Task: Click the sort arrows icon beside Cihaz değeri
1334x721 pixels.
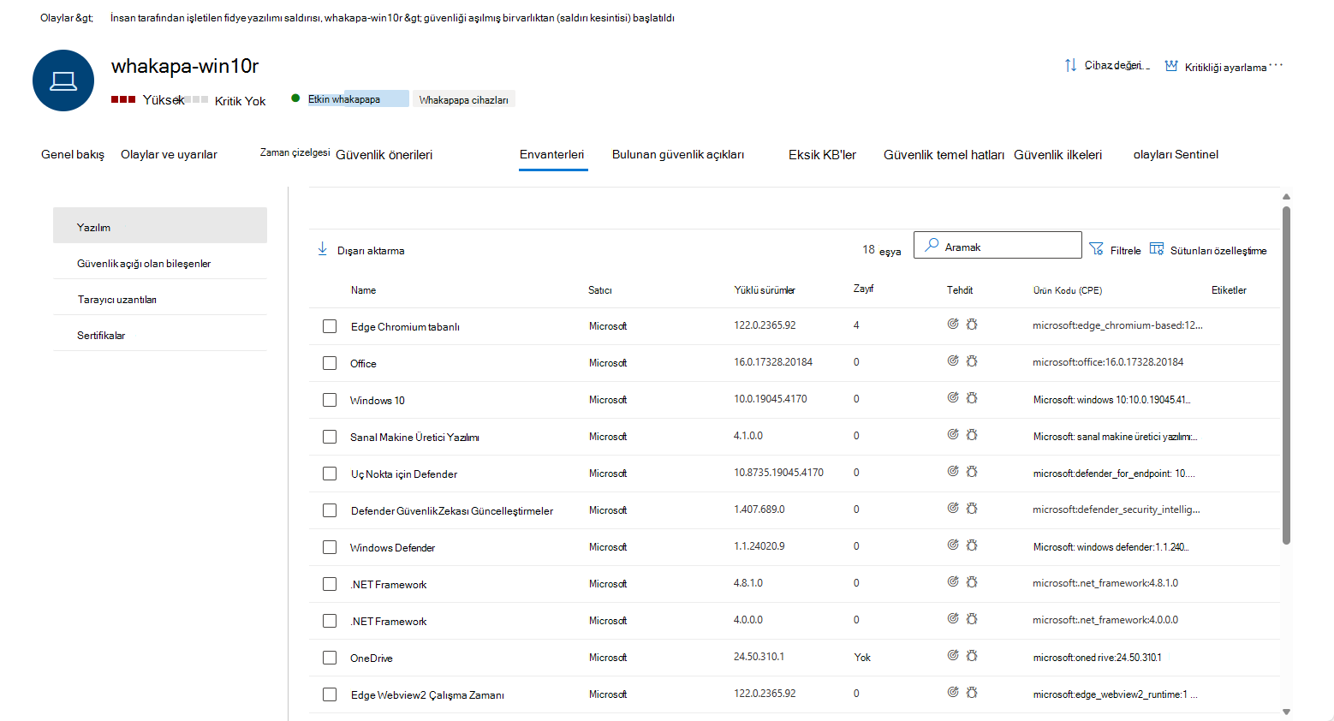Action: coord(1070,65)
